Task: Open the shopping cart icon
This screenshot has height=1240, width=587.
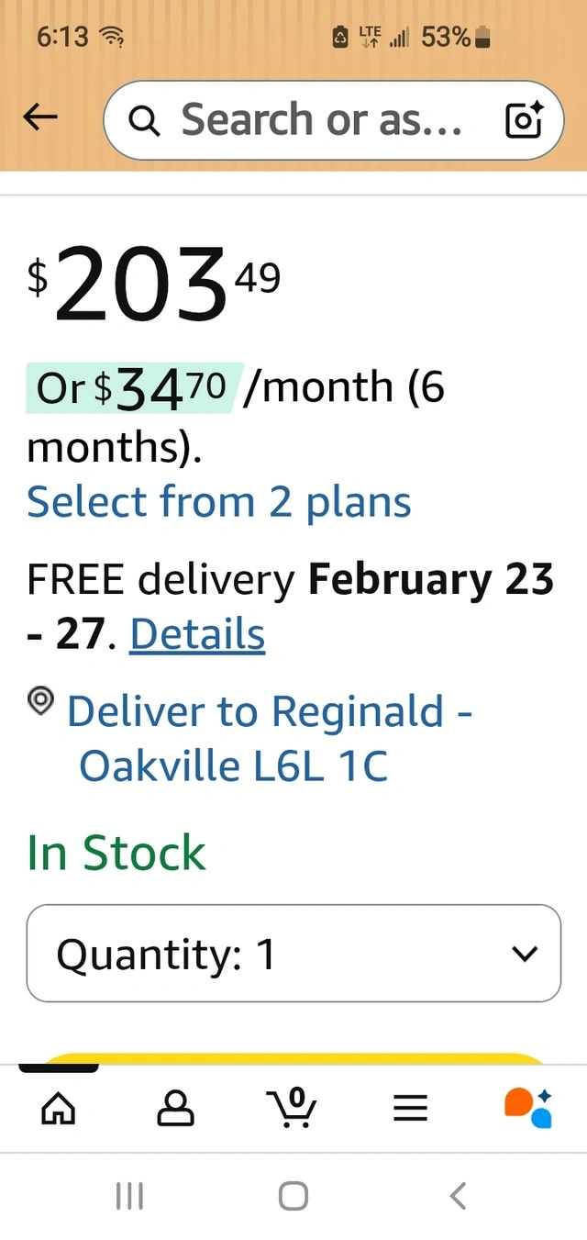Action: point(293,1108)
